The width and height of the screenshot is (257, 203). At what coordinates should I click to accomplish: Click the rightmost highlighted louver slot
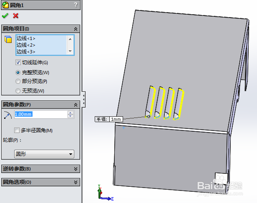(179, 104)
